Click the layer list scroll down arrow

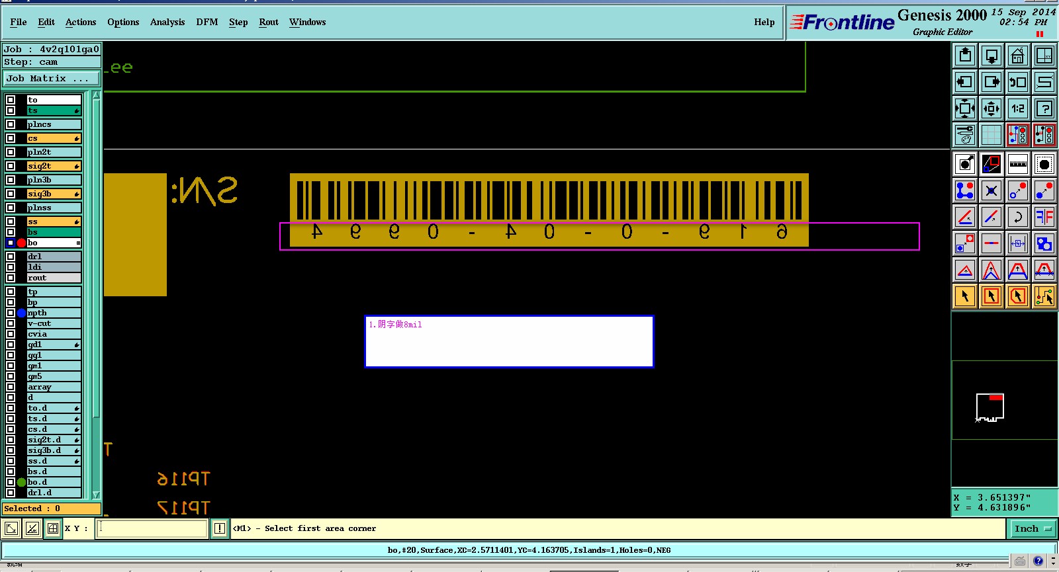point(96,495)
